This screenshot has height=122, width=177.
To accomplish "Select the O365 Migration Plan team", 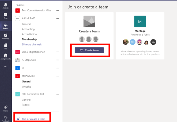I will [x=33, y=52].
